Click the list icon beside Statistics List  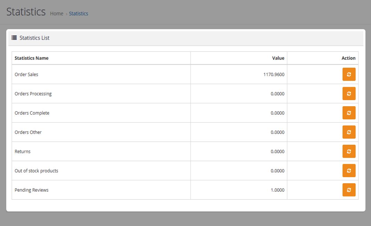(14, 38)
